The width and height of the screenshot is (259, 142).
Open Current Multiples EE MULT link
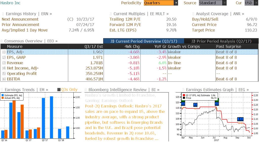pyautogui.click(x=141, y=14)
